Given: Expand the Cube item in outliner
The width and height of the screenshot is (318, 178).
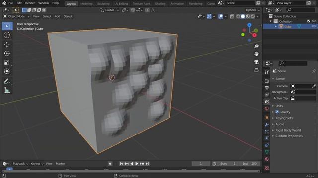Looking at the screenshot, I should 276,26.
